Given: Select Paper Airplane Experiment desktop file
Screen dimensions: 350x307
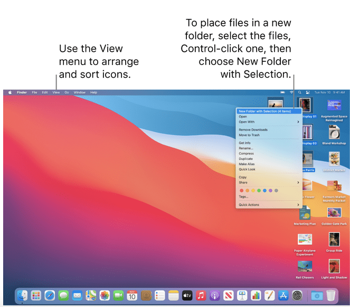Looking at the screenshot, I should pos(305,245).
